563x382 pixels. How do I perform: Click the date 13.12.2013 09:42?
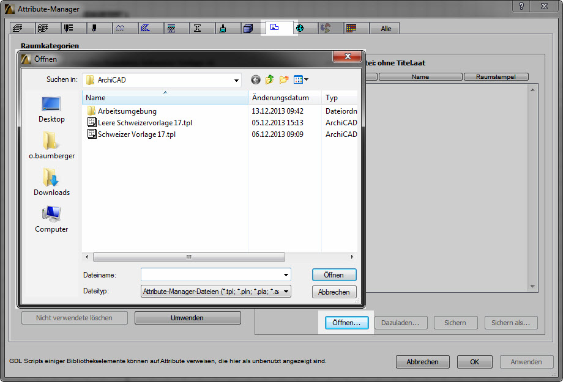(278, 111)
